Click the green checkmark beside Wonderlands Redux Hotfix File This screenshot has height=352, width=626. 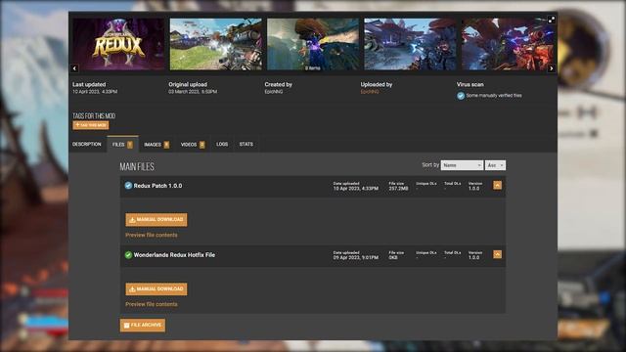click(128, 255)
